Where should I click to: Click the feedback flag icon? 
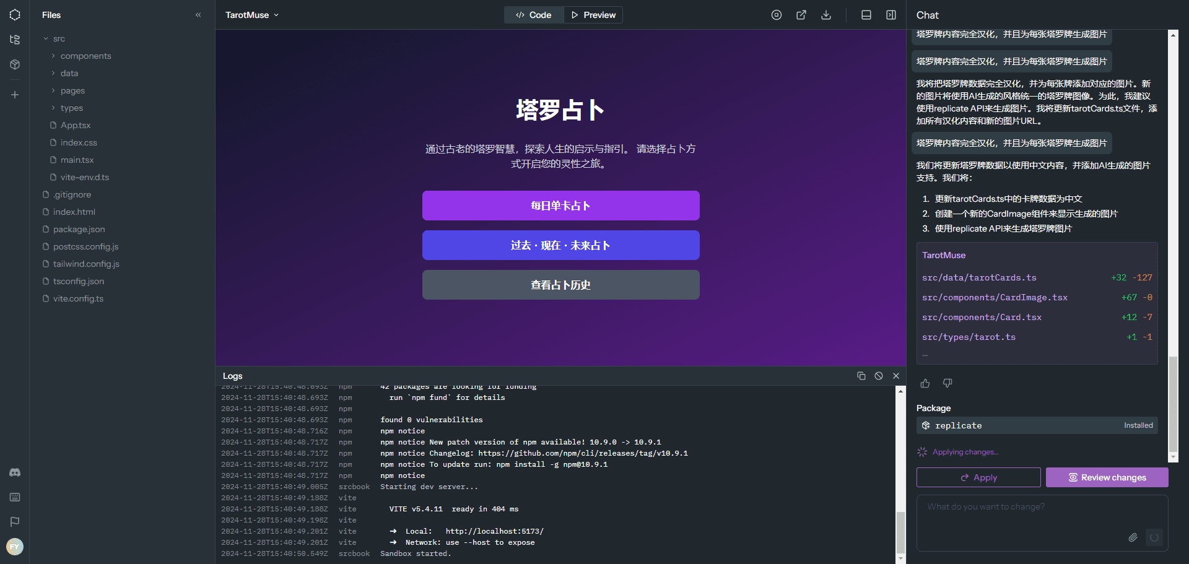[15, 522]
